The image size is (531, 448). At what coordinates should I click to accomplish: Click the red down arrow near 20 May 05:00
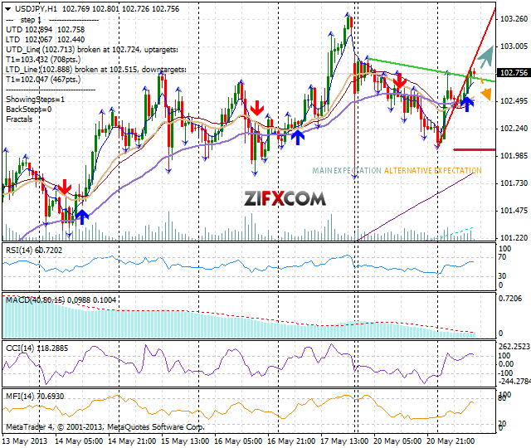click(400, 81)
